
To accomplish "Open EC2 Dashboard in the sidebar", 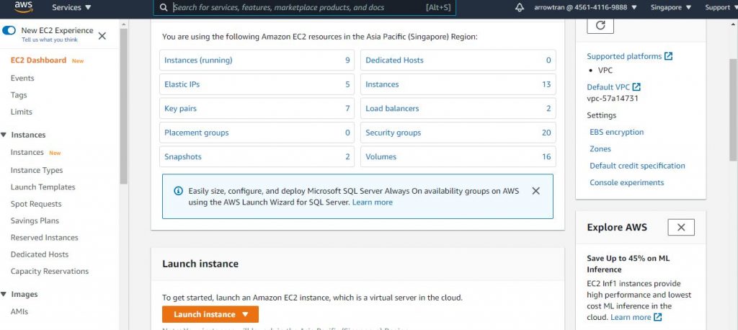I will click(38, 61).
